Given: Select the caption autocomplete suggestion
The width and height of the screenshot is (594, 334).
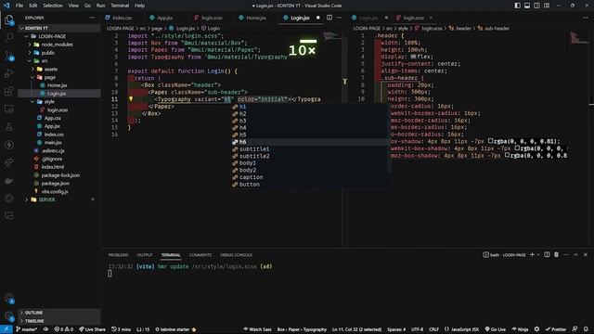Looking at the screenshot, I should pyautogui.click(x=310, y=177).
